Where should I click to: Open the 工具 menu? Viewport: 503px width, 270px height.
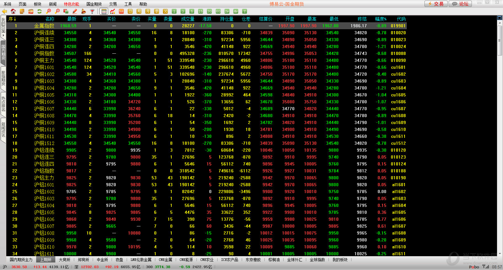[128, 4]
